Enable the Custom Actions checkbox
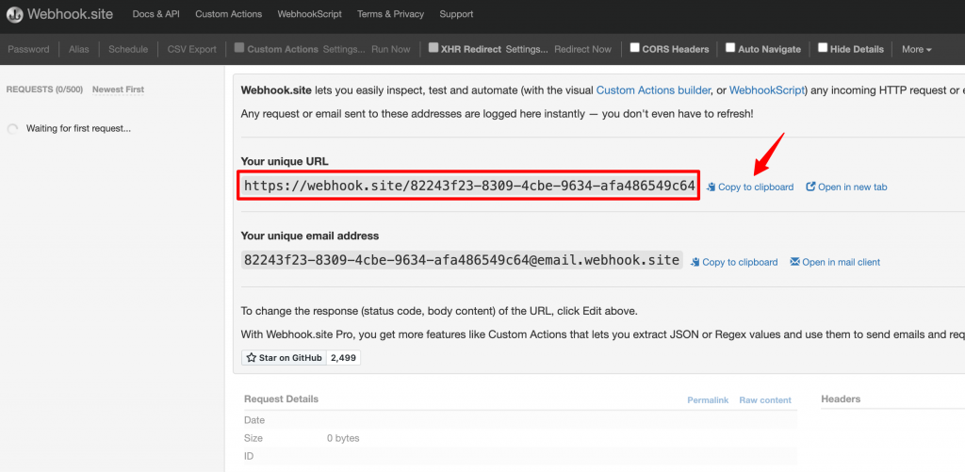 click(x=239, y=47)
